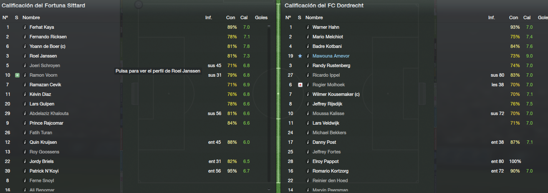Open info icon for Prince Rajcomar
Viewport: 548px width, 193px height.
click(x=25, y=123)
